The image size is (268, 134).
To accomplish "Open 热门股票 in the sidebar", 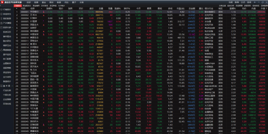I will click(x=7, y=59).
